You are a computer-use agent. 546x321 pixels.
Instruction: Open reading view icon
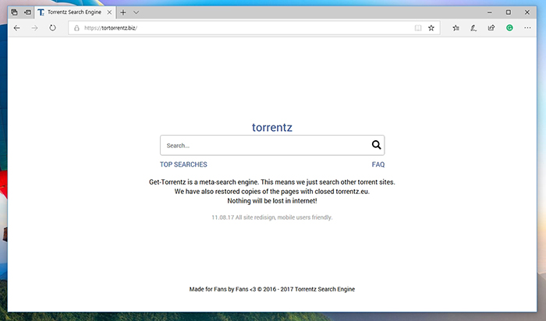418,28
